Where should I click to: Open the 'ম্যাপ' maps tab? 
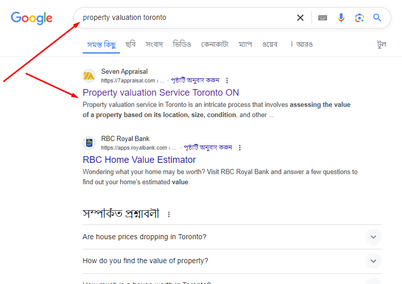point(245,44)
